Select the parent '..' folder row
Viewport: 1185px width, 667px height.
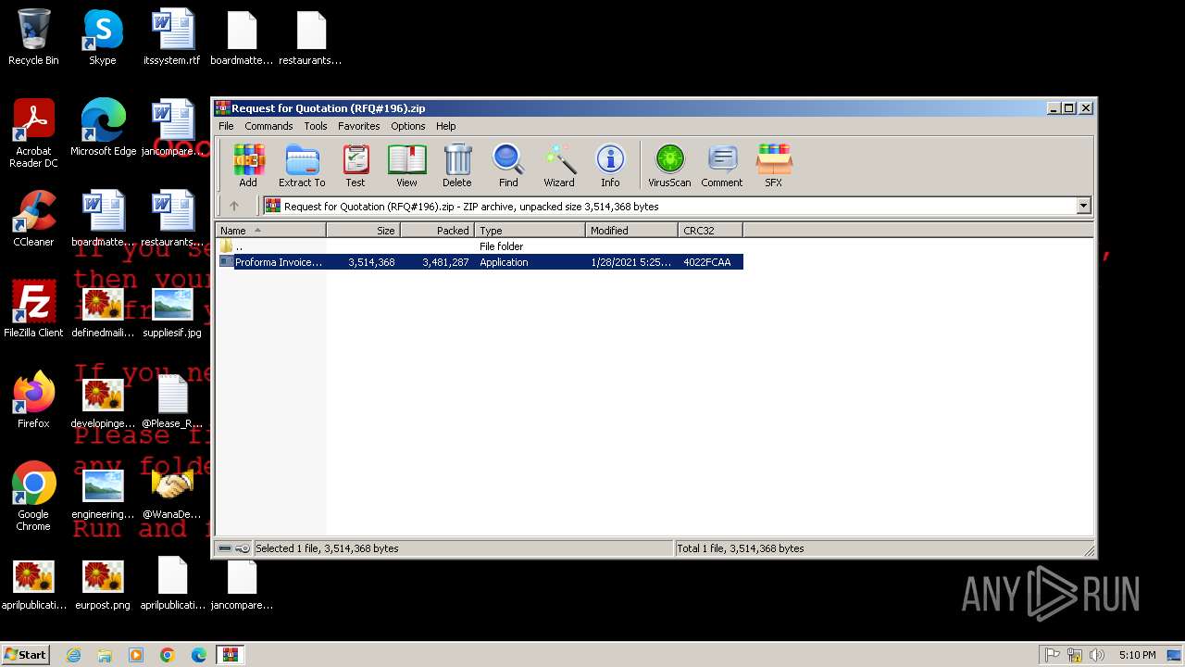pyautogui.click(x=480, y=246)
